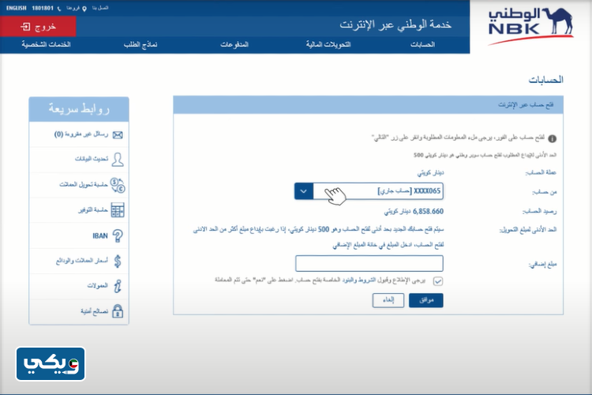
Task: Open المدفوعات payments menu
Action: pos(236,45)
